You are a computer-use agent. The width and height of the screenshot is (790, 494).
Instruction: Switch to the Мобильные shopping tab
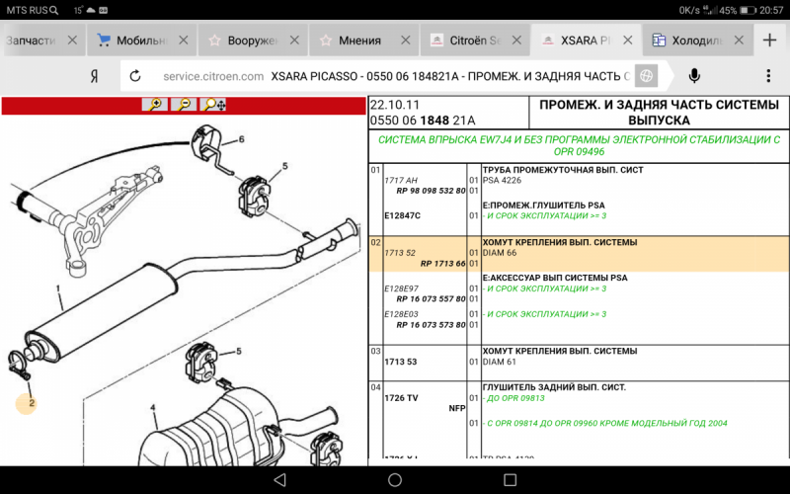point(139,41)
